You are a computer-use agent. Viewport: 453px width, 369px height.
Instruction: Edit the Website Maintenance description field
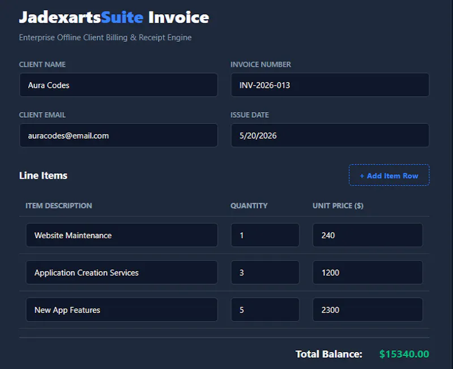[x=122, y=235]
